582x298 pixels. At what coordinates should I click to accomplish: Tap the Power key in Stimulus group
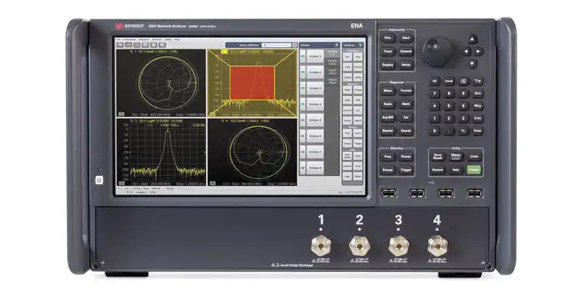point(406,157)
